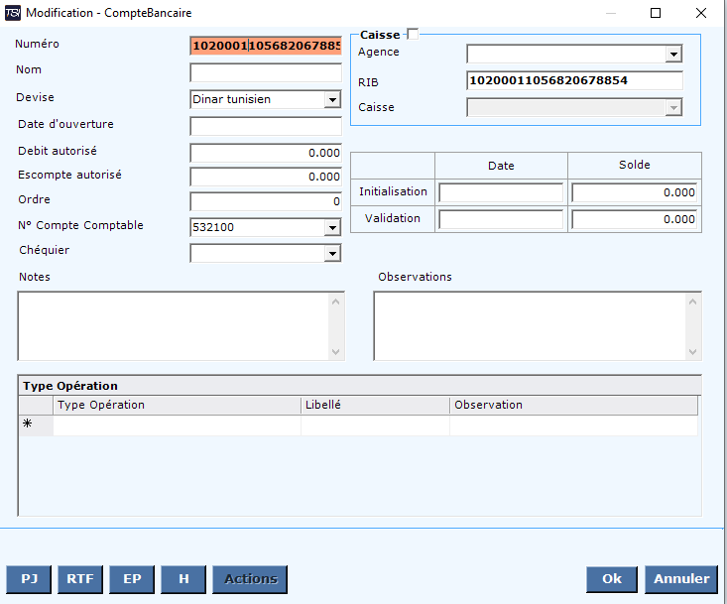Confirm with the Ok button
The height and width of the screenshot is (604, 727).
(612, 579)
